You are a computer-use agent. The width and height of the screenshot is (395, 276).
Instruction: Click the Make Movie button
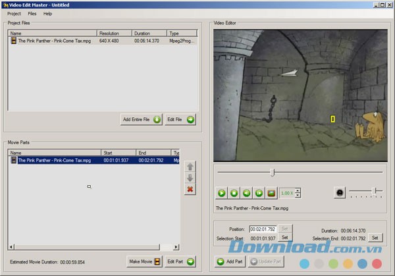(145, 262)
